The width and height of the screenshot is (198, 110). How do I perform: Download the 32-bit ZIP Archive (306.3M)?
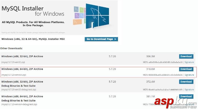pos(186,56)
